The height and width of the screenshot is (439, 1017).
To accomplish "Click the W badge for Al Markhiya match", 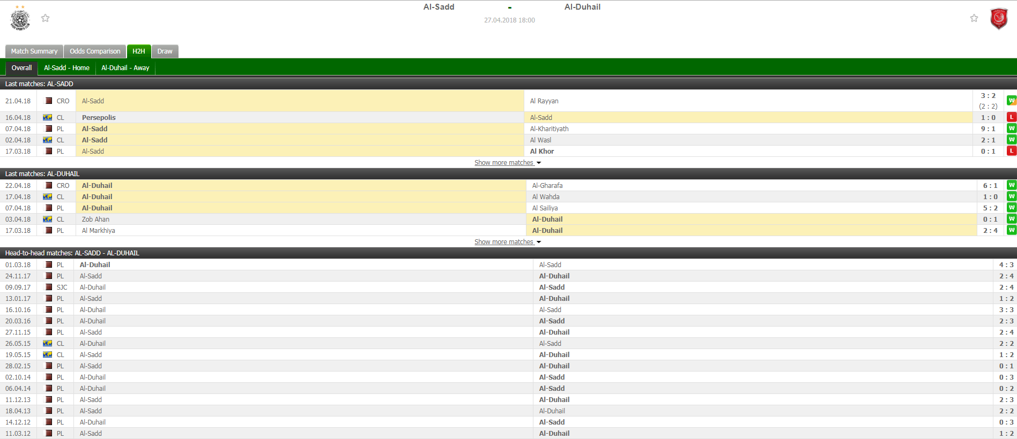I will [x=1012, y=230].
